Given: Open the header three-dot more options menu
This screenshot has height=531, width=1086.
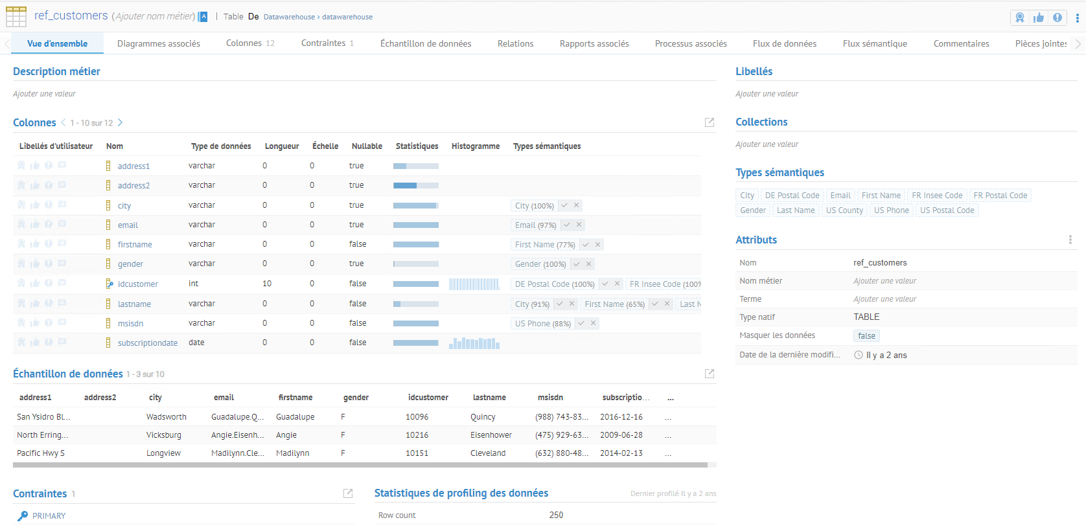Looking at the screenshot, I should [x=1077, y=17].
